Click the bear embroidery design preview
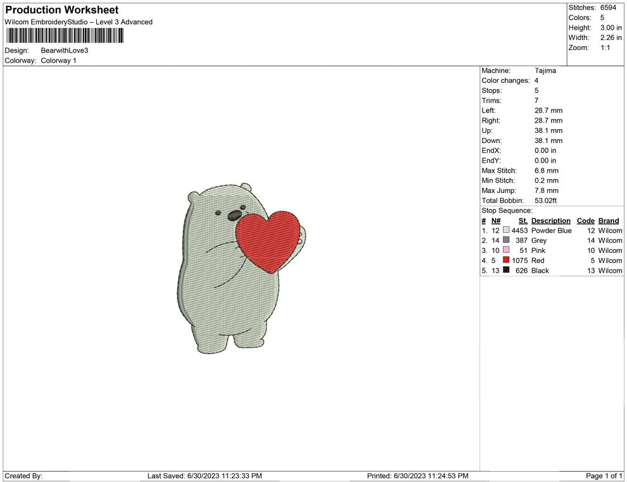 pos(241,268)
